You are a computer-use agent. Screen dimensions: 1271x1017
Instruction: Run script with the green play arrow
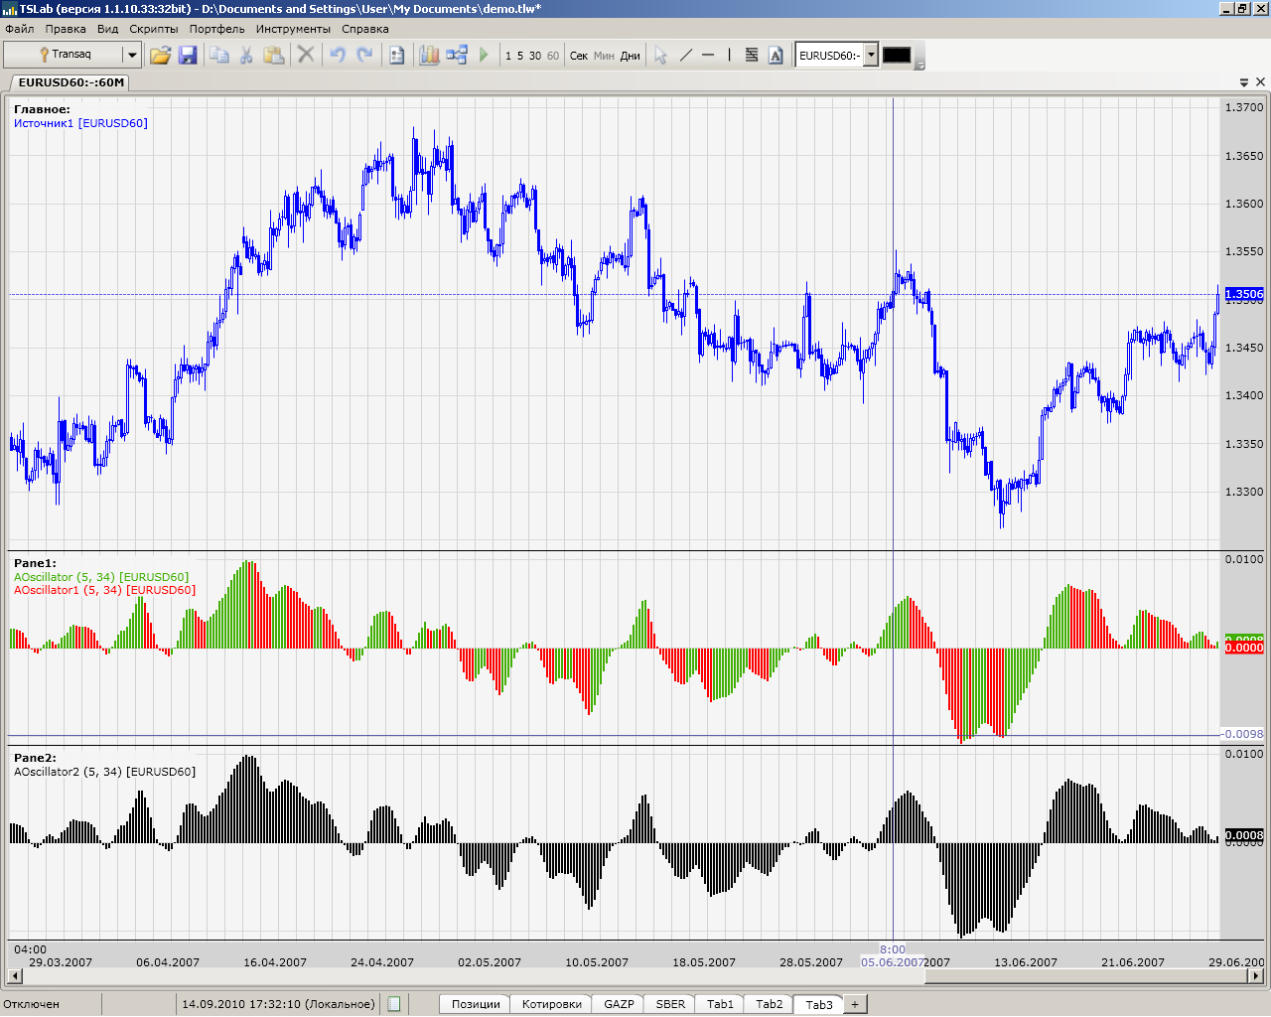click(484, 55)
